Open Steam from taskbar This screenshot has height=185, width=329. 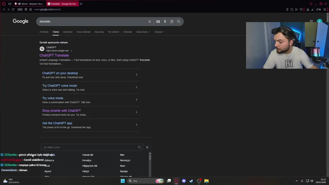pyautogui.click(x=191, y=181)
